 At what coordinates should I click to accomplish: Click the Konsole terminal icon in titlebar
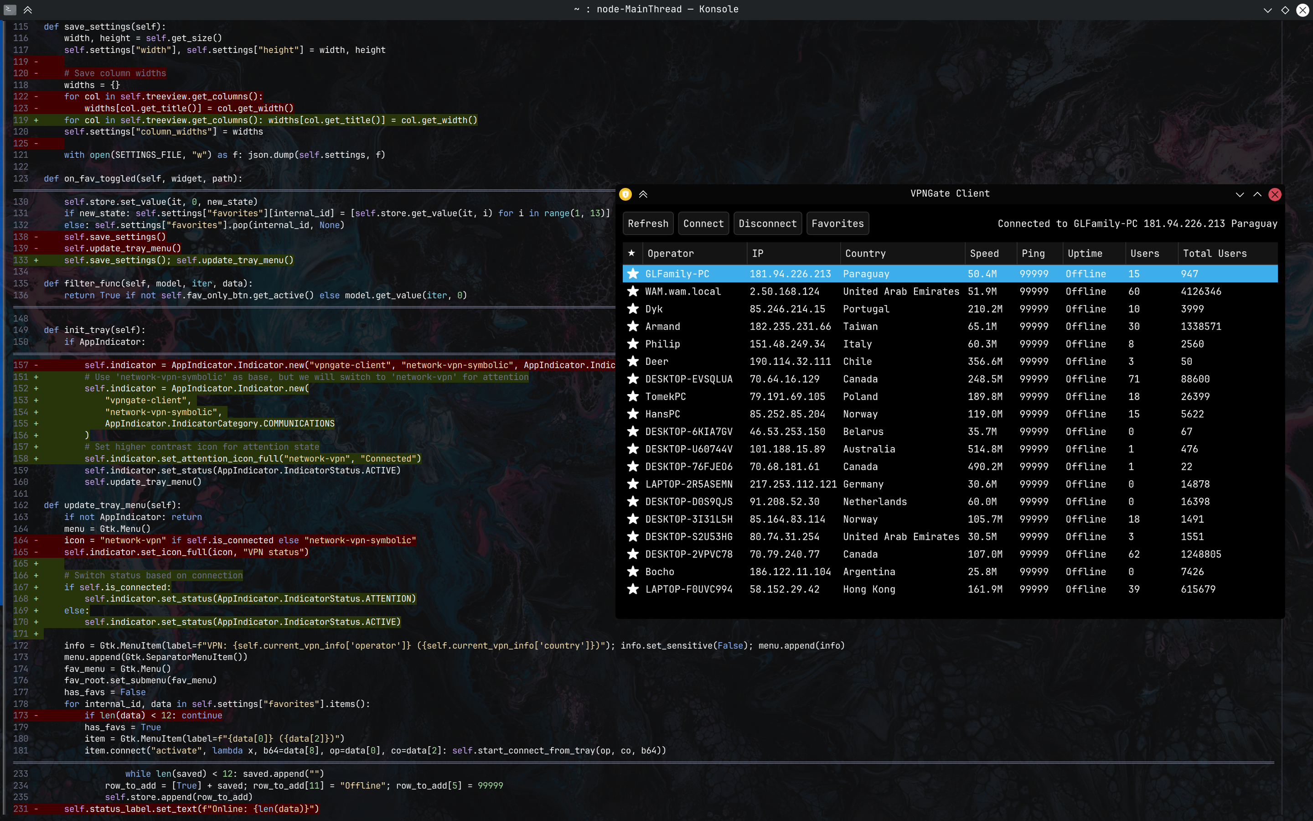10,9
